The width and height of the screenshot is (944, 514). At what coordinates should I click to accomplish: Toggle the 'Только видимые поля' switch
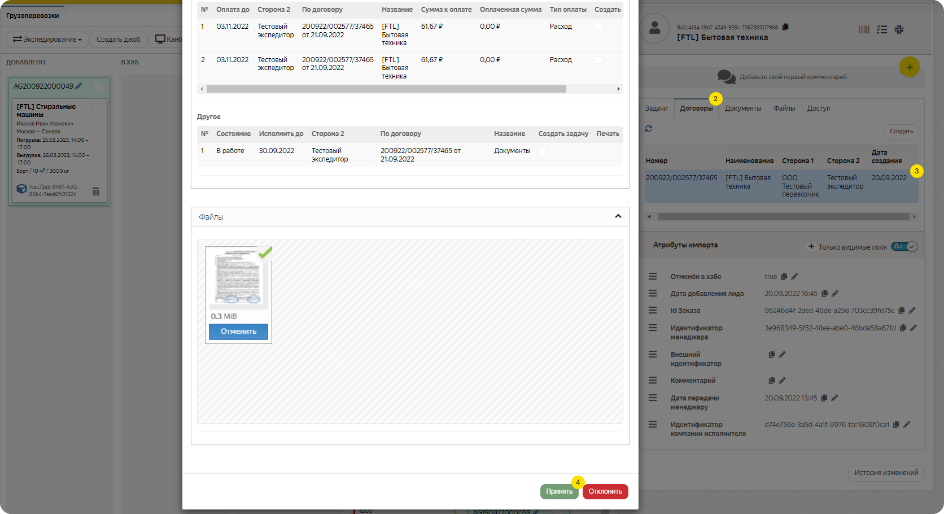tap(904, 246)
